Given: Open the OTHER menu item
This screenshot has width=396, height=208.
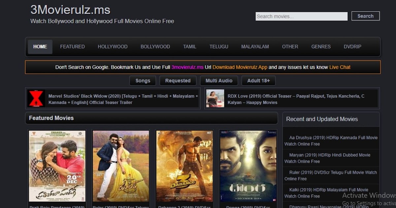Looking at the screenshot, I should 290,47.
